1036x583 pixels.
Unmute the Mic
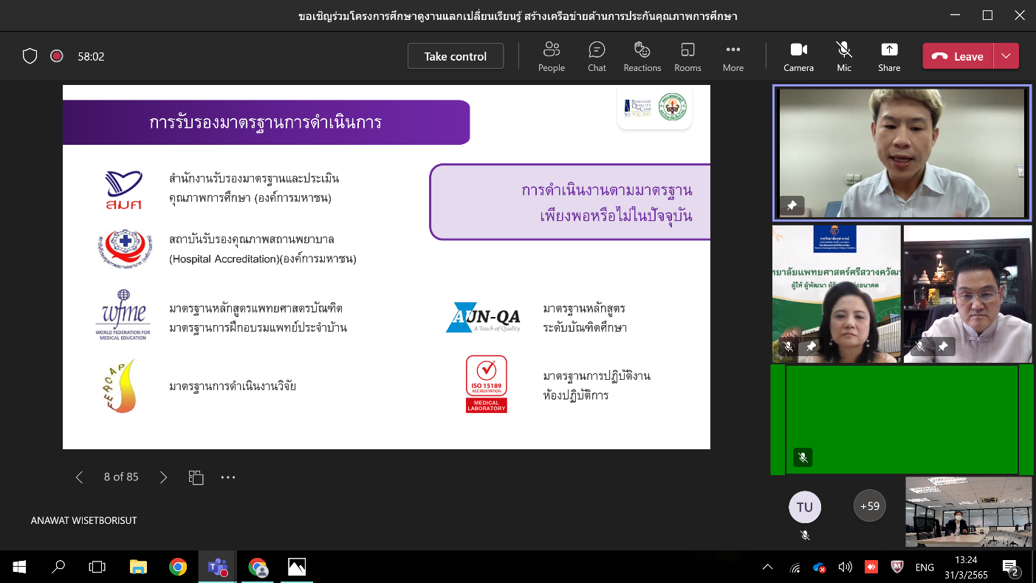coord(844,57)
